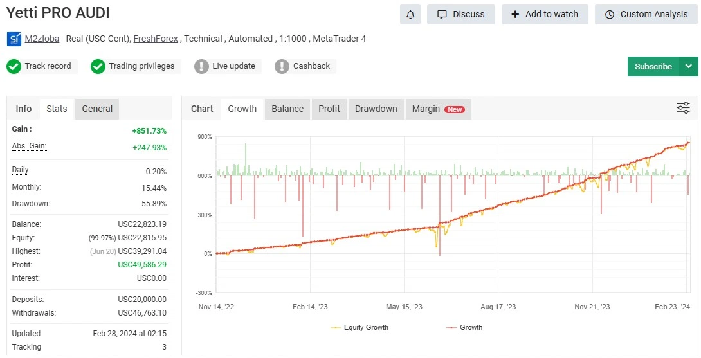The height and width of the screenshot is (358, 701).
Task: Click the bell notification icon
Action: tap(410, 15)
